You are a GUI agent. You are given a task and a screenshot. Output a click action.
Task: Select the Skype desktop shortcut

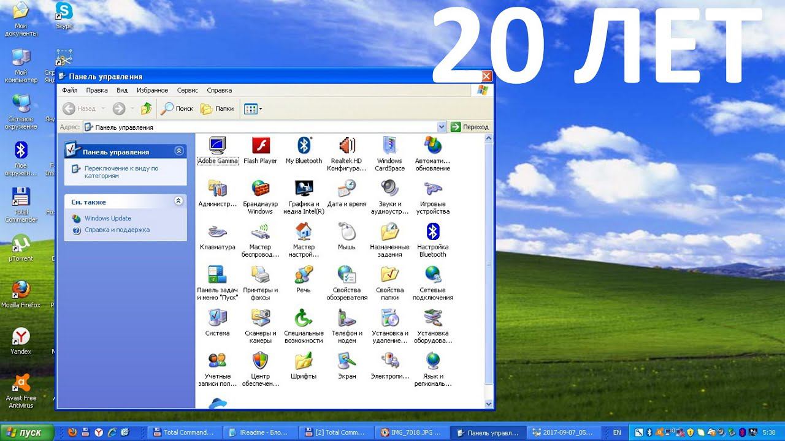click(x=64, y=15)
